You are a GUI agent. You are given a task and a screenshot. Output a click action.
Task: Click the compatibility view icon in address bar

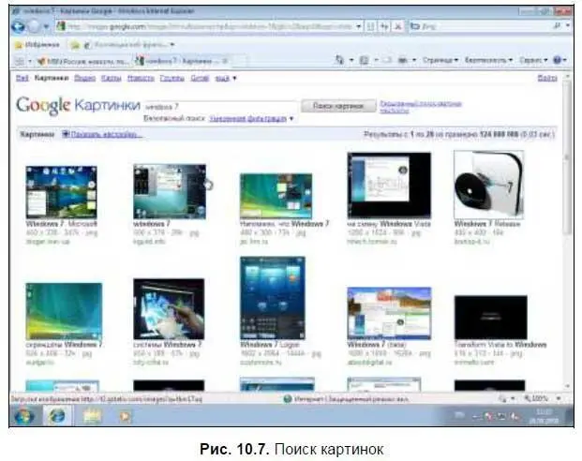(x=370, y=26)
